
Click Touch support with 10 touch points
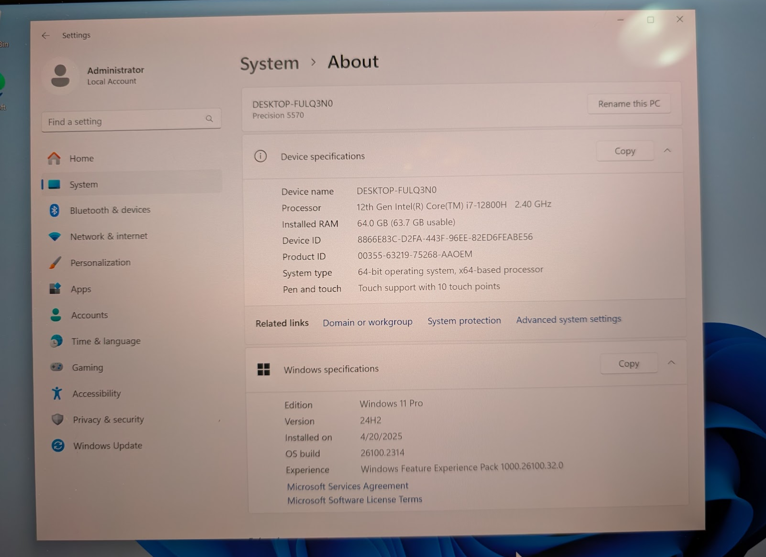(x=429, y=287)
